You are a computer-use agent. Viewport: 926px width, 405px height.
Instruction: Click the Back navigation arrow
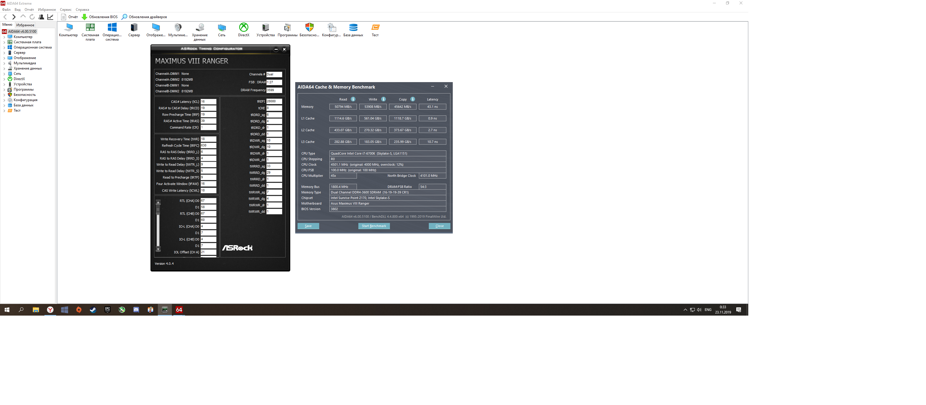click(x=5, y=17)
